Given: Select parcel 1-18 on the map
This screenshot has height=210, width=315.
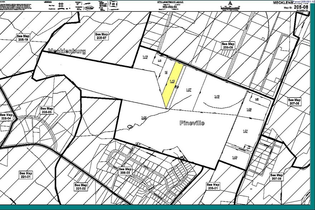Looking at the screenshot, I should point(217,97).
